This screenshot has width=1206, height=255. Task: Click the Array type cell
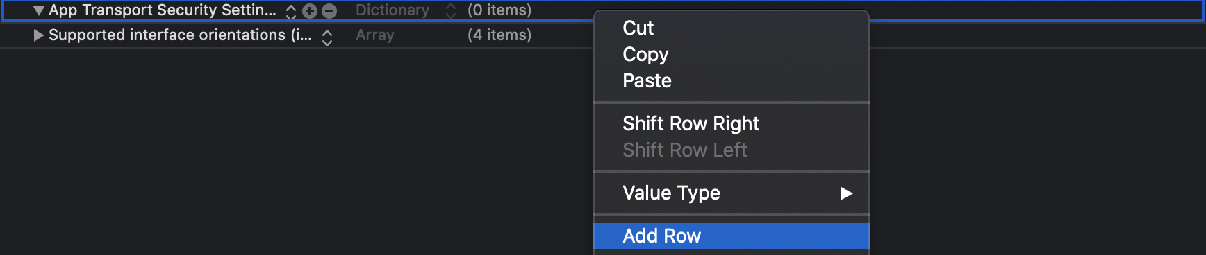[x=375, y=35]
